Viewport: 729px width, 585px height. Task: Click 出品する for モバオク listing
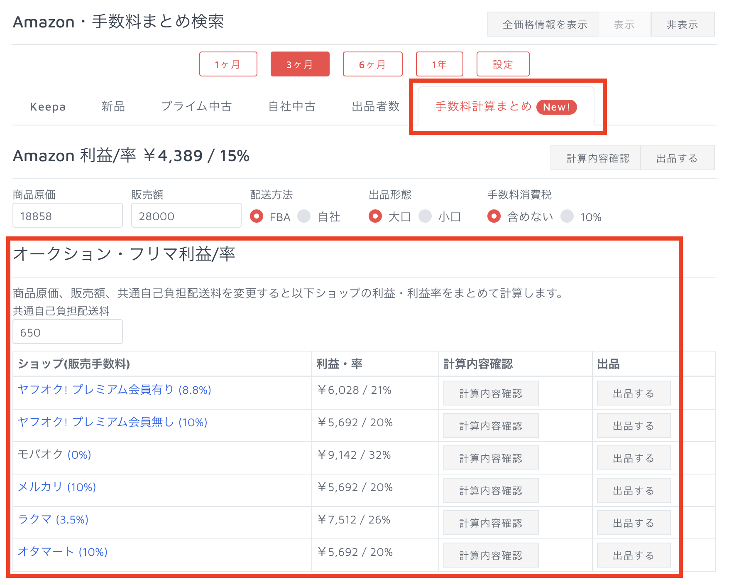[x=633, y=458]
